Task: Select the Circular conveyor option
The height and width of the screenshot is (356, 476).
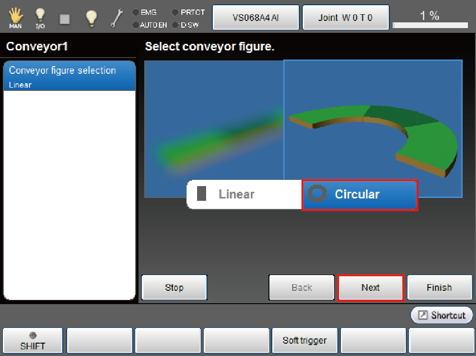Action: click(360, 194)
